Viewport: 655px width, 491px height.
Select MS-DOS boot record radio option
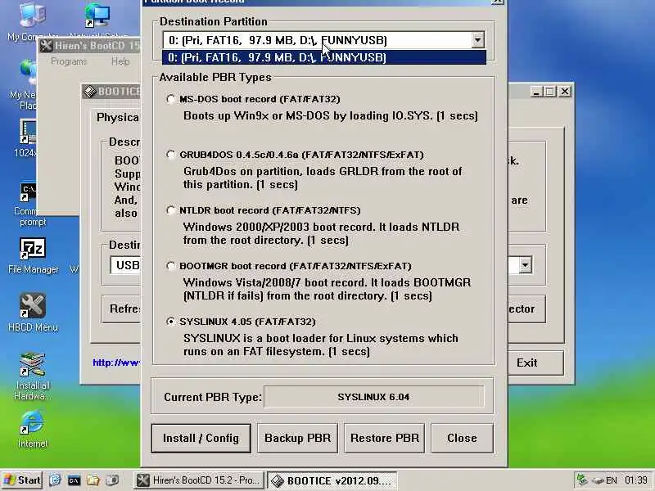(x=170, y=99)
